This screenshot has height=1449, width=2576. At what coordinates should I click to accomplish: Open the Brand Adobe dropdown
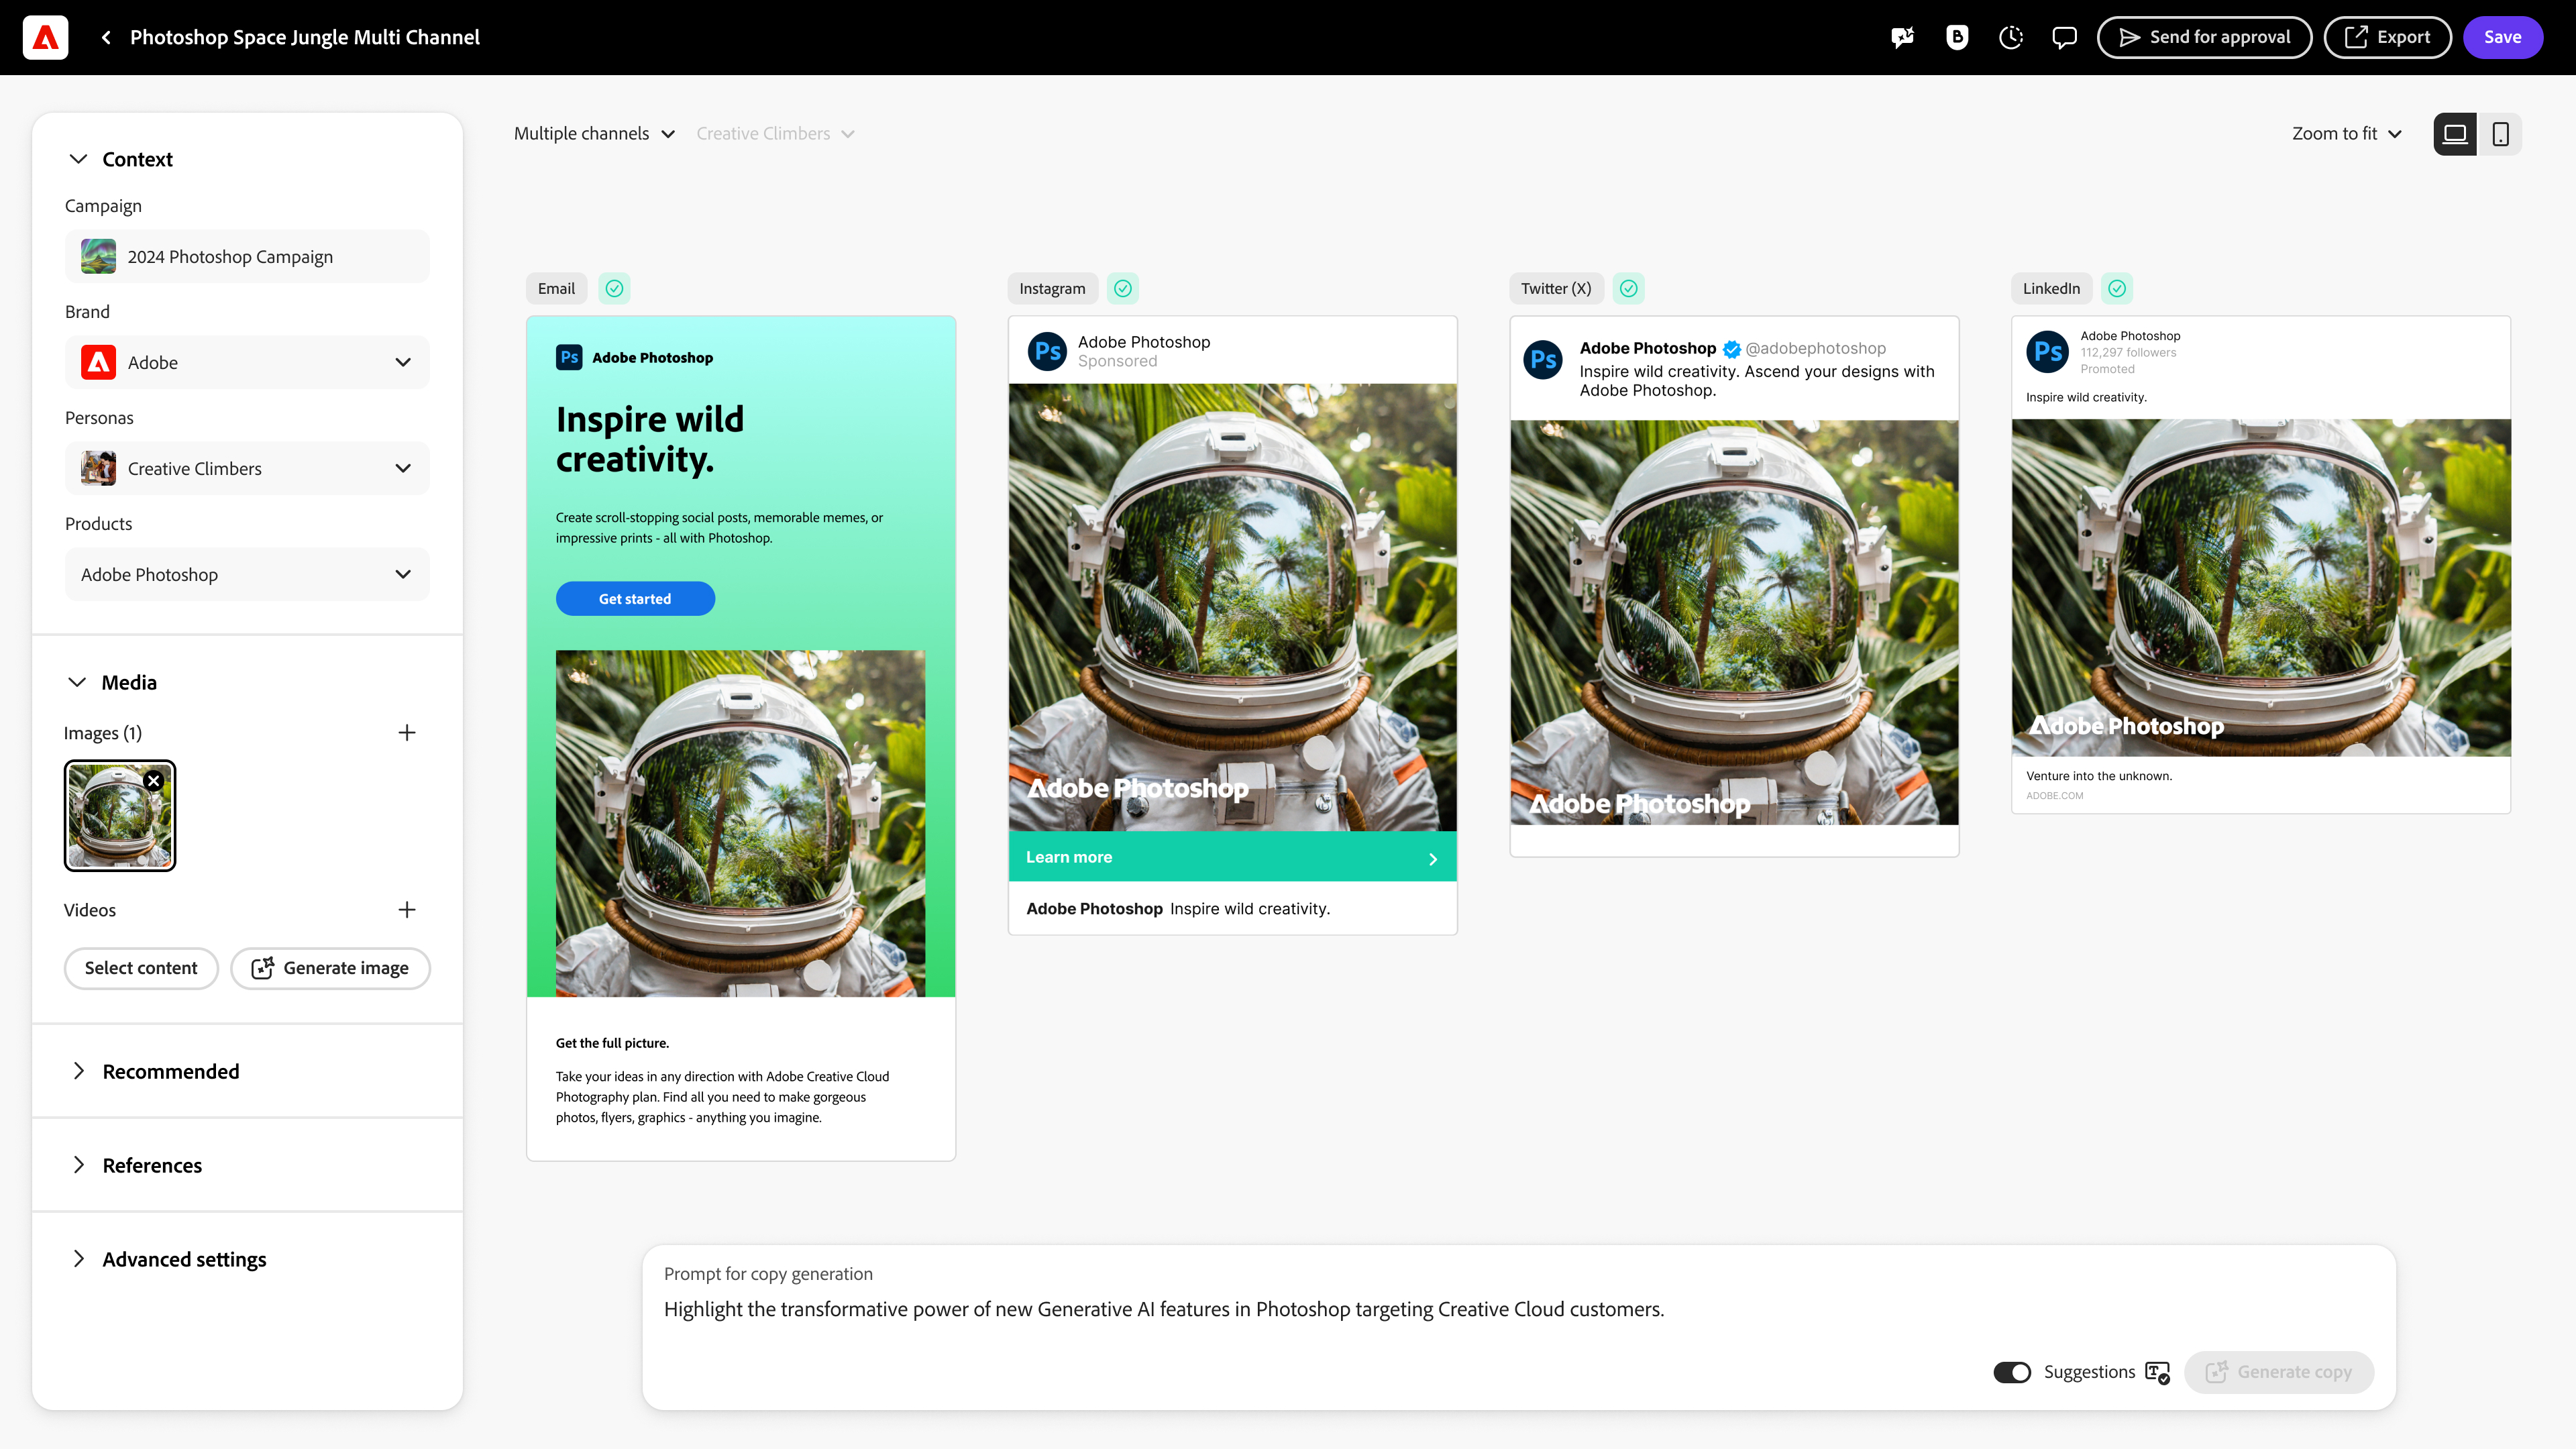point(247,362)
